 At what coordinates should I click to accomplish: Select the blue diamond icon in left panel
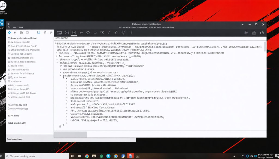(9, 32)
